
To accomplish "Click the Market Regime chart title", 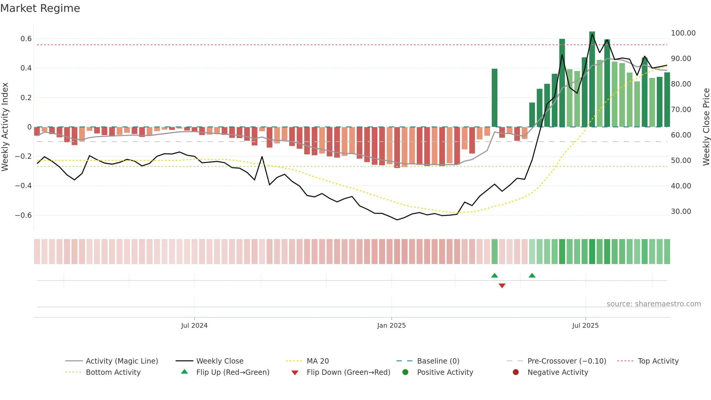I will click(x=40, y=8).
